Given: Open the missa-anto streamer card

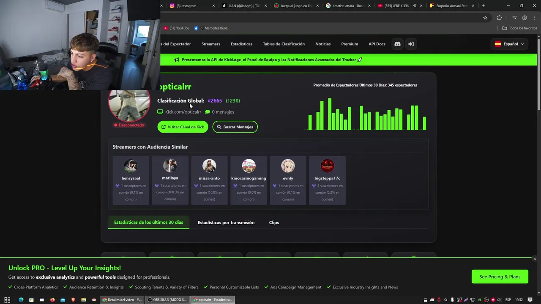Looking at the screenshot, I should [209, 180].
